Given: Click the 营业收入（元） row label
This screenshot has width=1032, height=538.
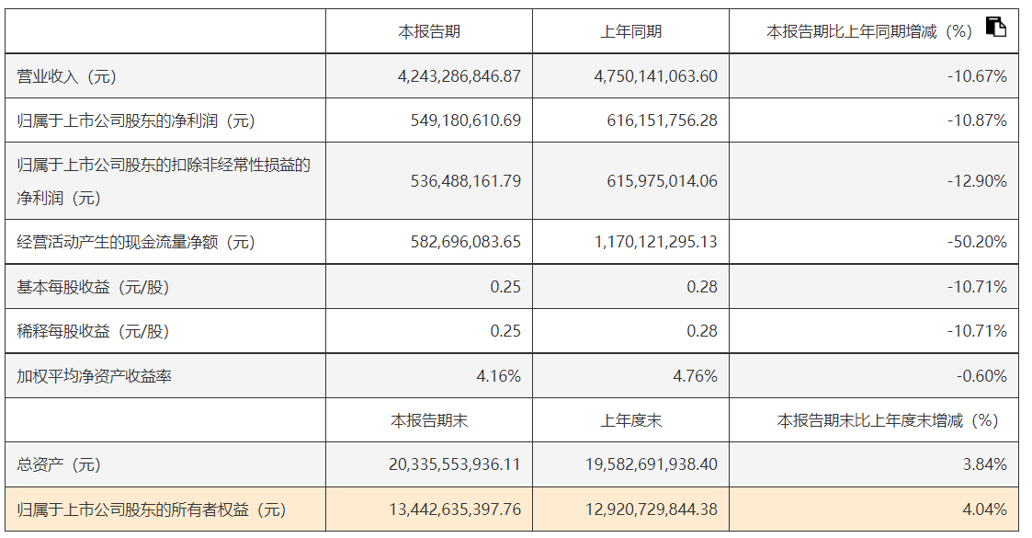Looking at the screenshot, I should (x=67, y=76).
